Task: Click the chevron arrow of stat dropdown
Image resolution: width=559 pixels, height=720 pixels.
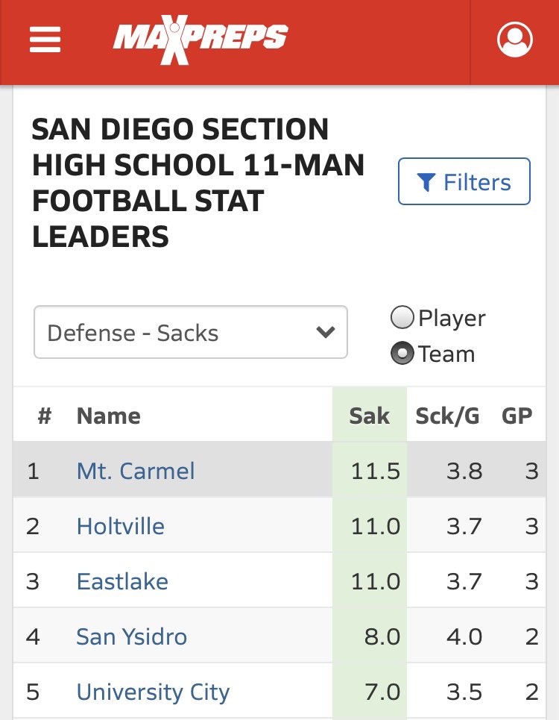Action: point(326,332)
